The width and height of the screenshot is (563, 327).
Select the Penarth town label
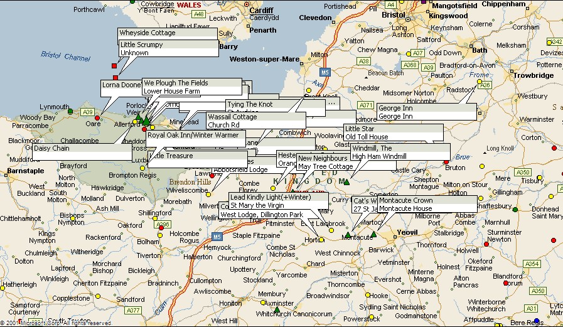pos(263,30)
